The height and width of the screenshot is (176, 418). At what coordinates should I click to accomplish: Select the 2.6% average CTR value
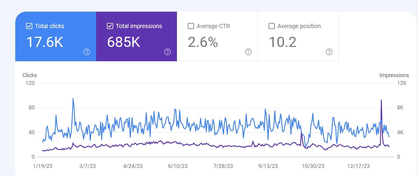203,42
